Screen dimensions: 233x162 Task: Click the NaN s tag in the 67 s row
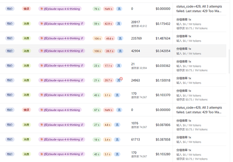[108, 110]
